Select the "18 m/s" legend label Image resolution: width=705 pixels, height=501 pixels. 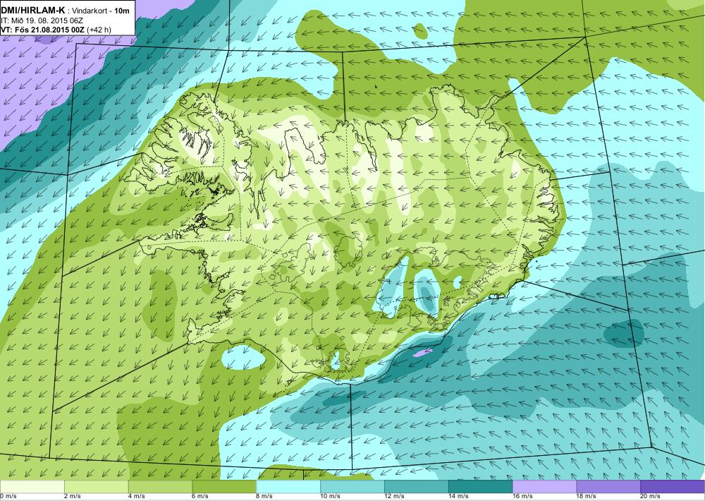point(587,496)
